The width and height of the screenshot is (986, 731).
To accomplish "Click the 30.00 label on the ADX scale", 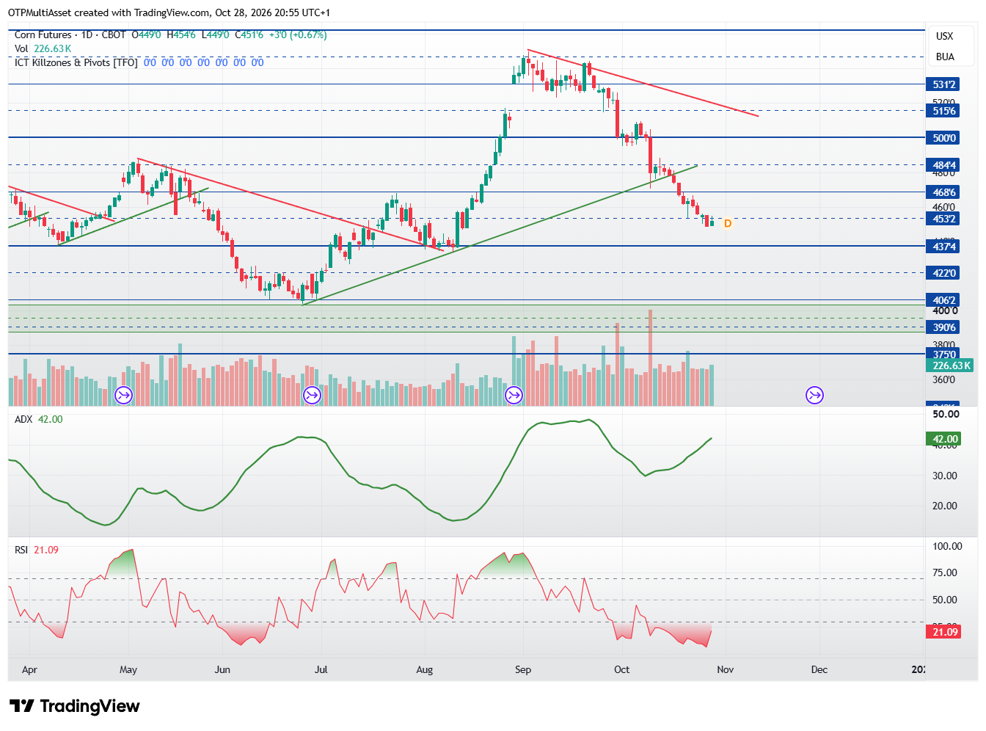I will tap(945, 476).
